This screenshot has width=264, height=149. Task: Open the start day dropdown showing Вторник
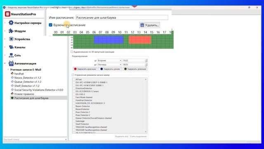pyautogui.click(x=109, y=60)
